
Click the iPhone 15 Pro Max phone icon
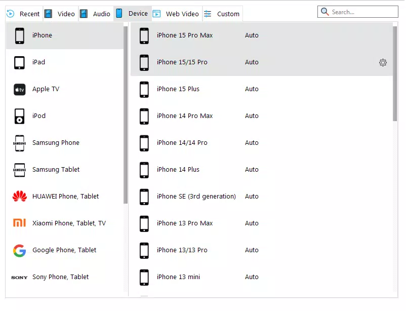(x=144, y=36)
